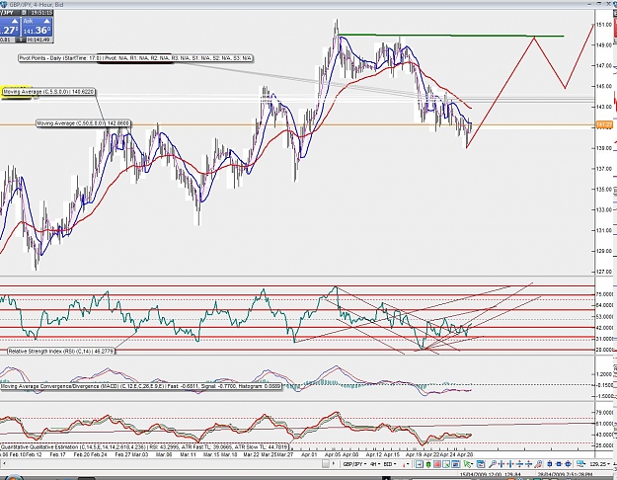Open the red marker style dropdown
The height and width of the screenshot is (480, 617).
406,464
